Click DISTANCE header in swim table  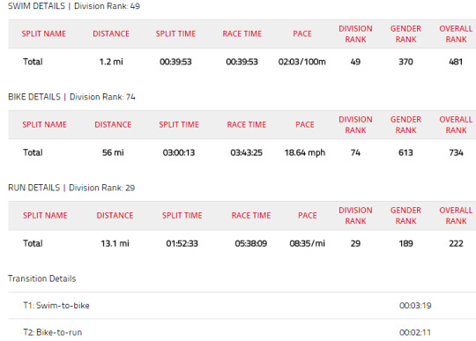(x=111, y=33)
